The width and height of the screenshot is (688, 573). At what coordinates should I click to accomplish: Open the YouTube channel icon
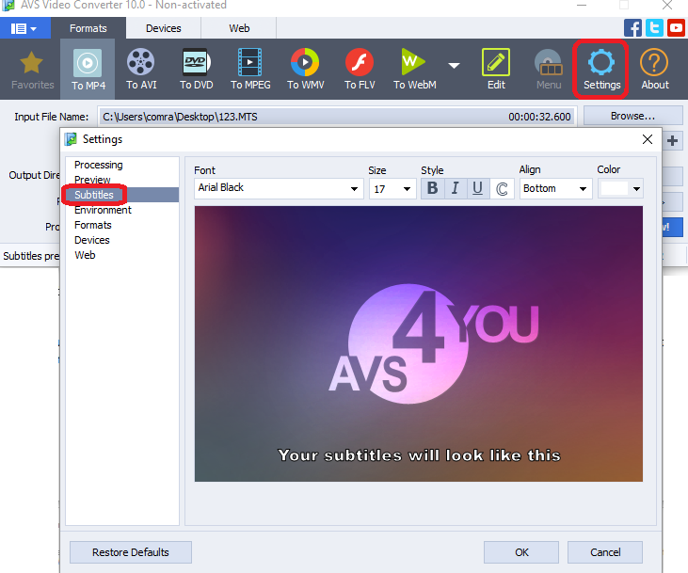click(x=676, y=27)
